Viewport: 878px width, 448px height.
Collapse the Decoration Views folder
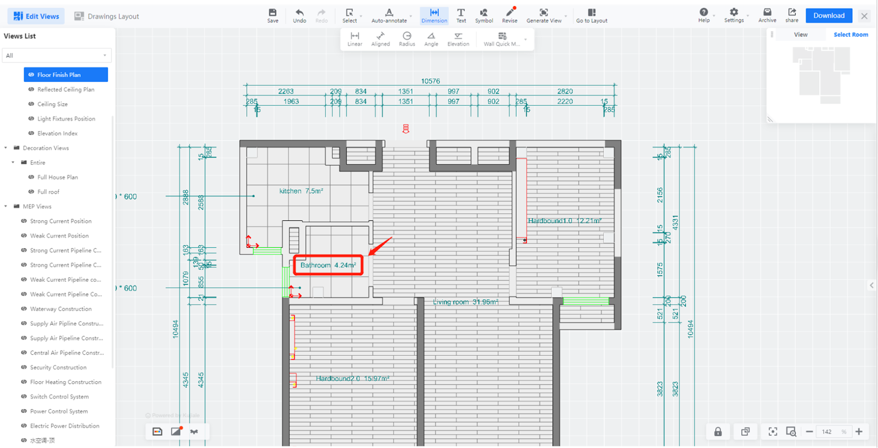[6, 148]
